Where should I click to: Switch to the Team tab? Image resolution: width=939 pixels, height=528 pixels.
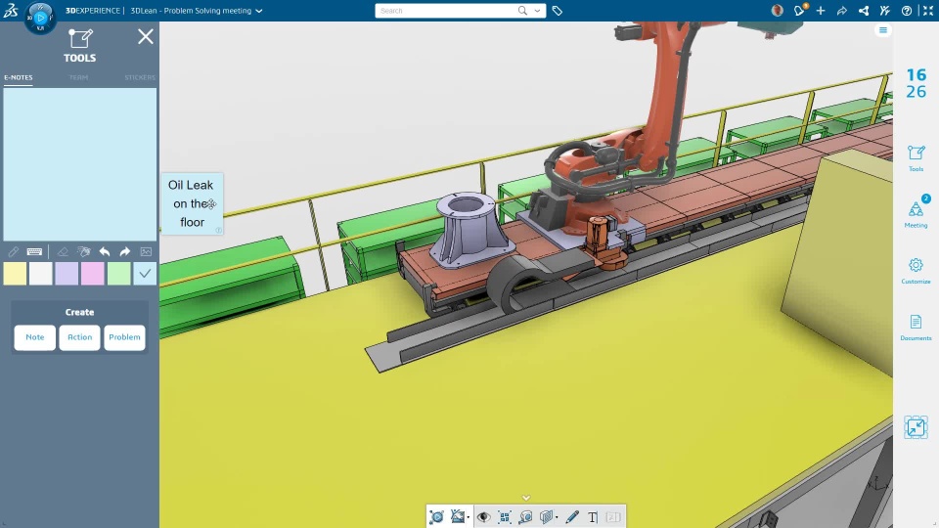click(78, 77)
